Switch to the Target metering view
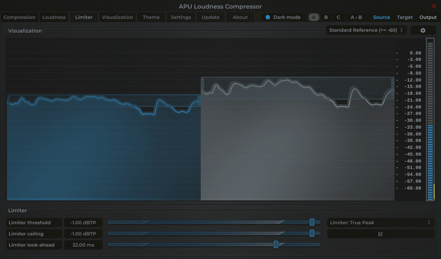 tap(404, 17)
